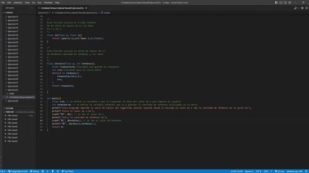Open the File menu
309x173 pixels.
[3, 2]
